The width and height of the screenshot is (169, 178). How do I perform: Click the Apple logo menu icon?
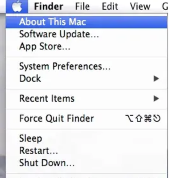17,6
